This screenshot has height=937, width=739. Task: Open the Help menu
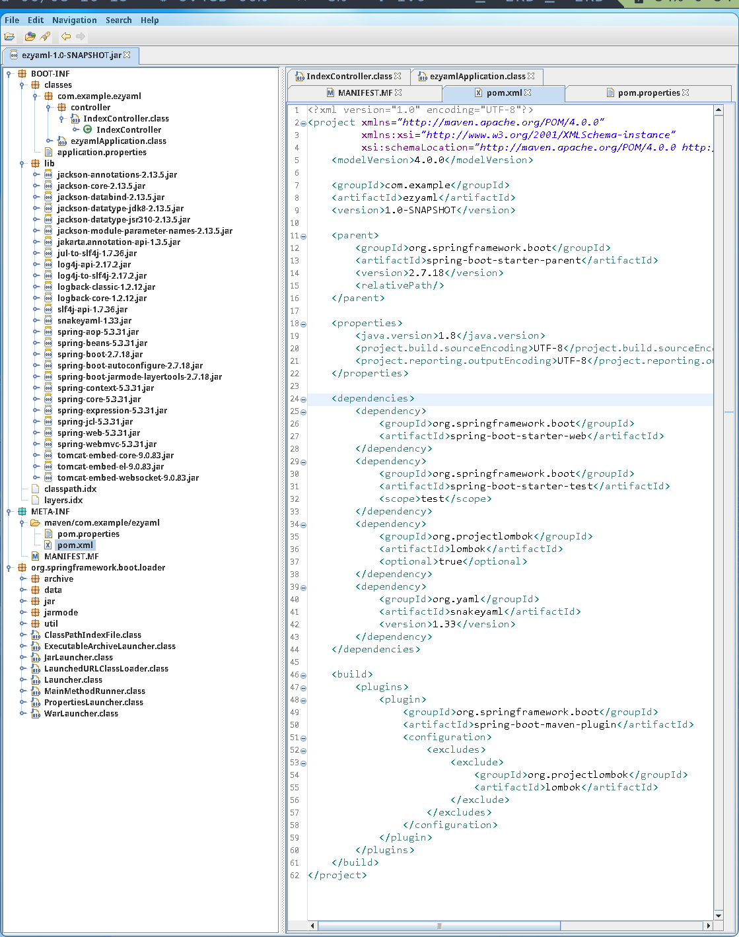(150, 20)
